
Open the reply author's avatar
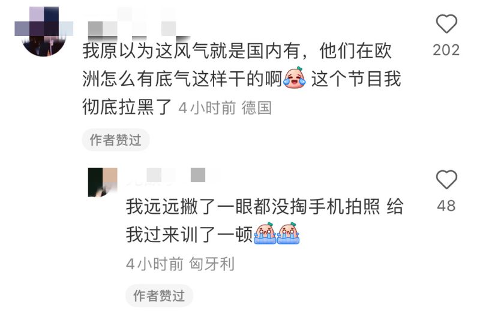click(103, 182)
